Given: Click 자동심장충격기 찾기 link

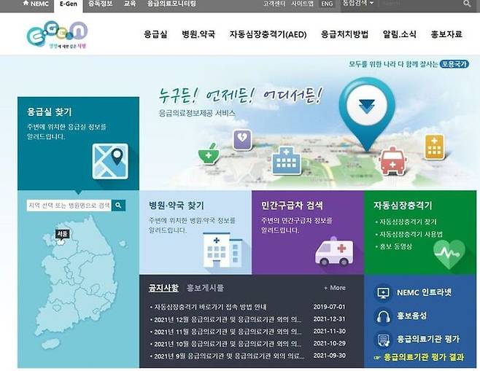Looking at the screenshot, I should click(408, 222).
